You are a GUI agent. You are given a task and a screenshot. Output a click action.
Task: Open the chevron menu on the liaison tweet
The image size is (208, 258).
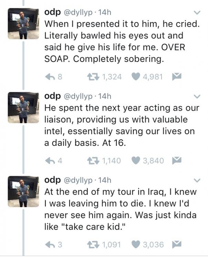coord(197,97)
